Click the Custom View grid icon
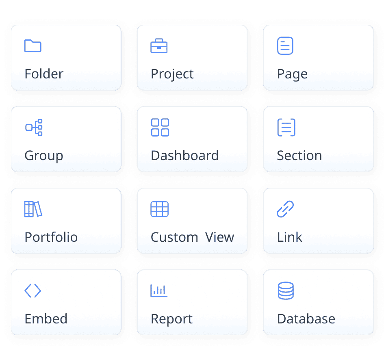 click(x=160, y=209)
